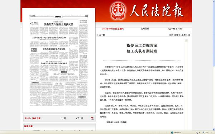
Task: Click the protected mode icon in status bar
Action: click(197, 133)
